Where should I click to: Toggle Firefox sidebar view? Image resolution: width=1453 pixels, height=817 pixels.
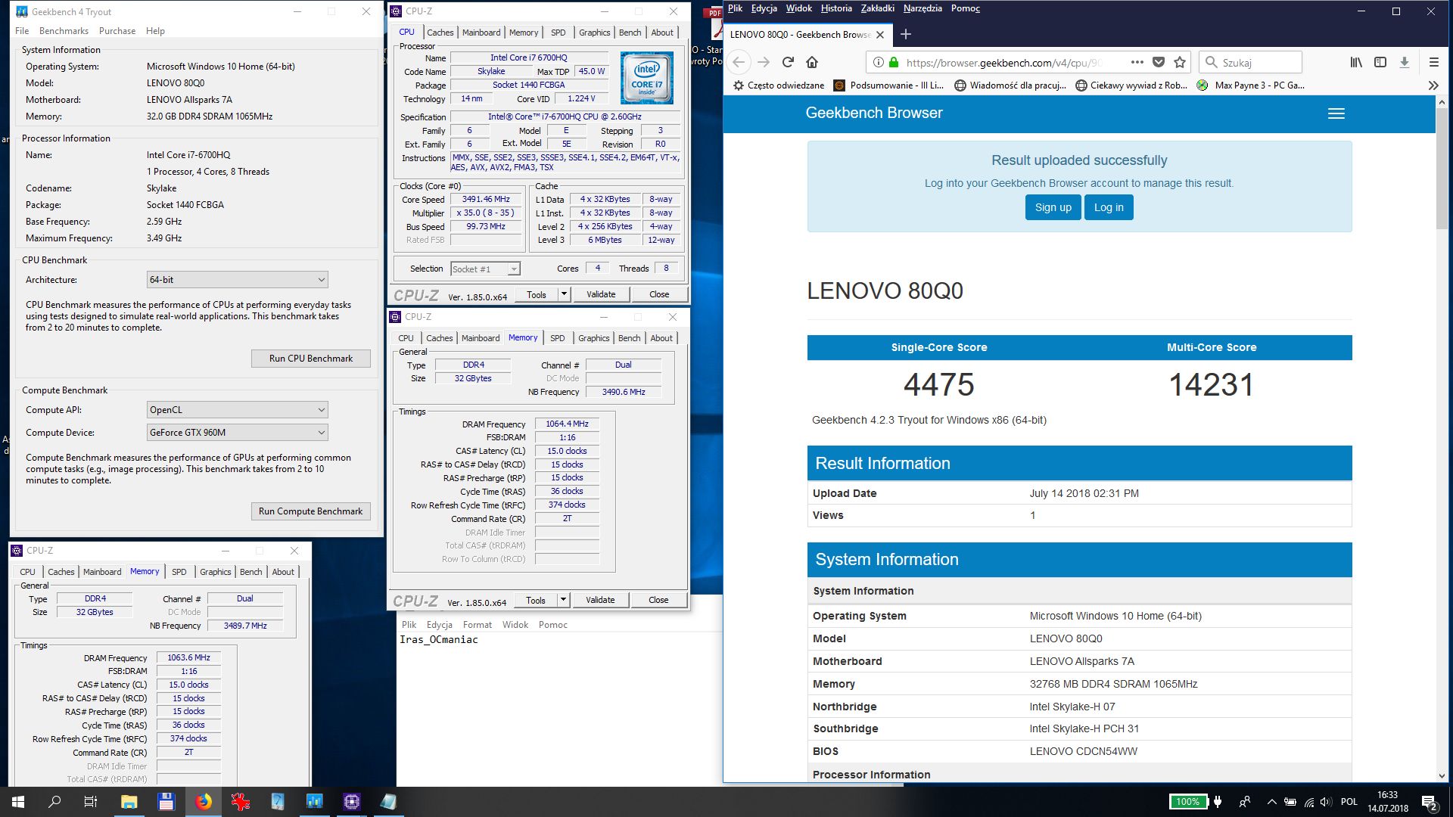coord(1380,62)
